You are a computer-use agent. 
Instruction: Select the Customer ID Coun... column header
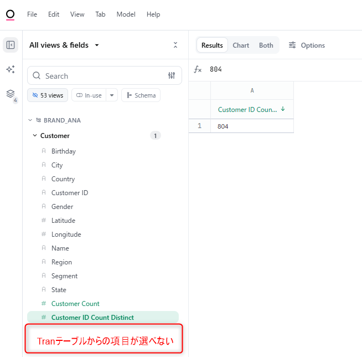click(x=252, y=109)
